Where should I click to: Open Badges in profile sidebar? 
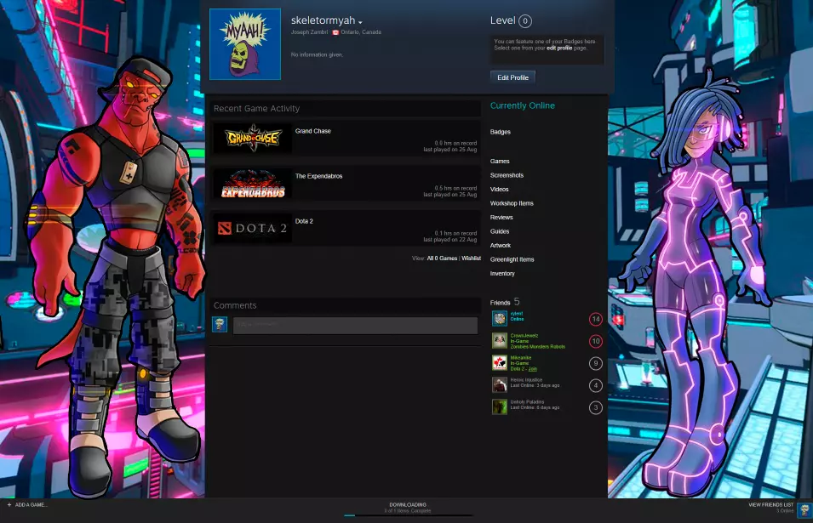[501, 132]
